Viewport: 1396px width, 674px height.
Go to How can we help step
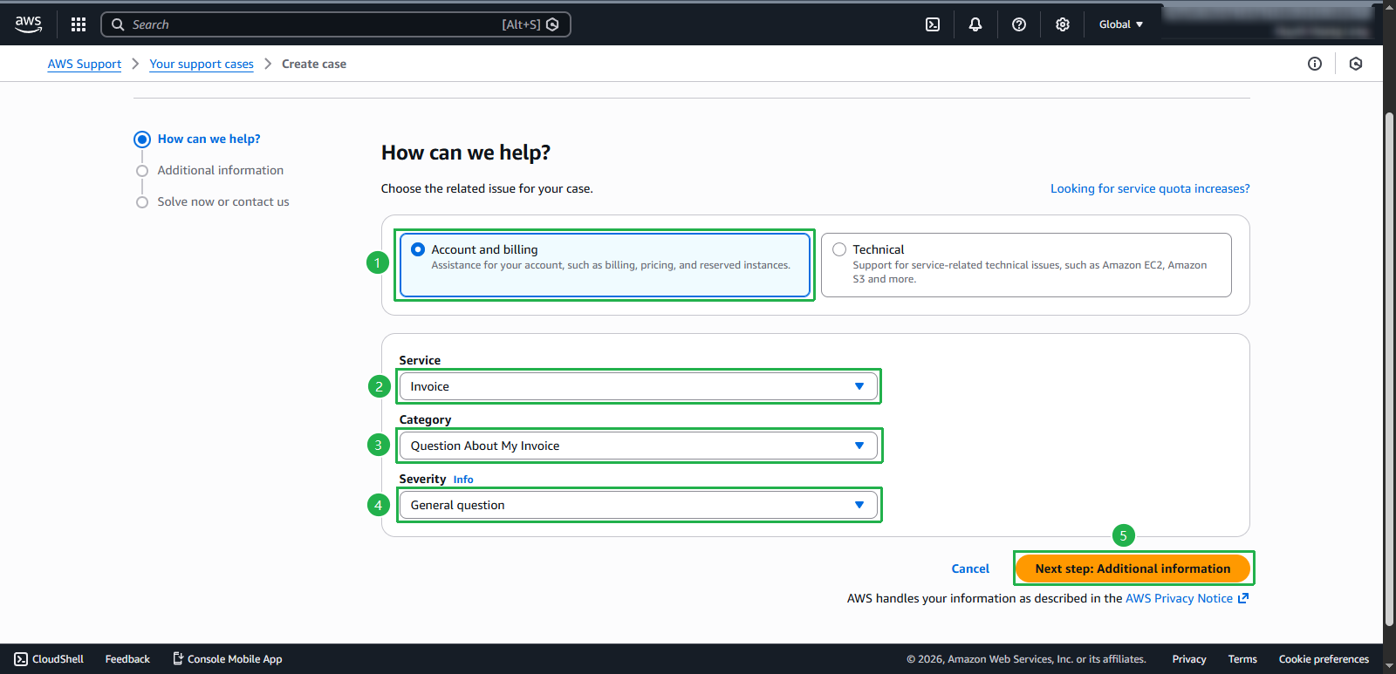pyautogui.click(x=209, y=139)
